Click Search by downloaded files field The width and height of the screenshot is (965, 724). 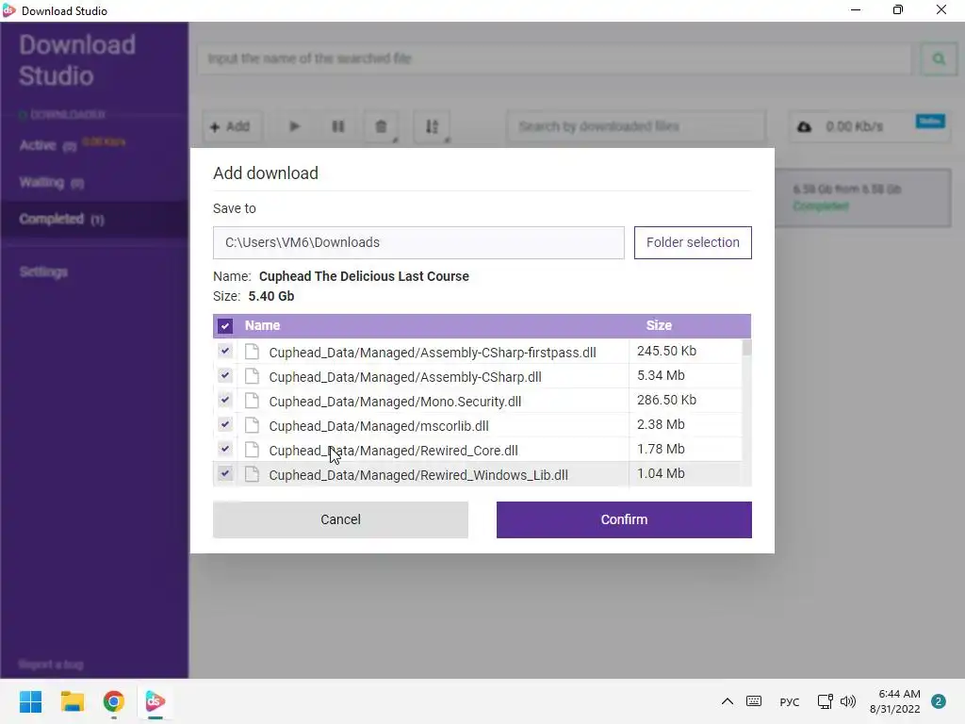click(x=636, y=127)
